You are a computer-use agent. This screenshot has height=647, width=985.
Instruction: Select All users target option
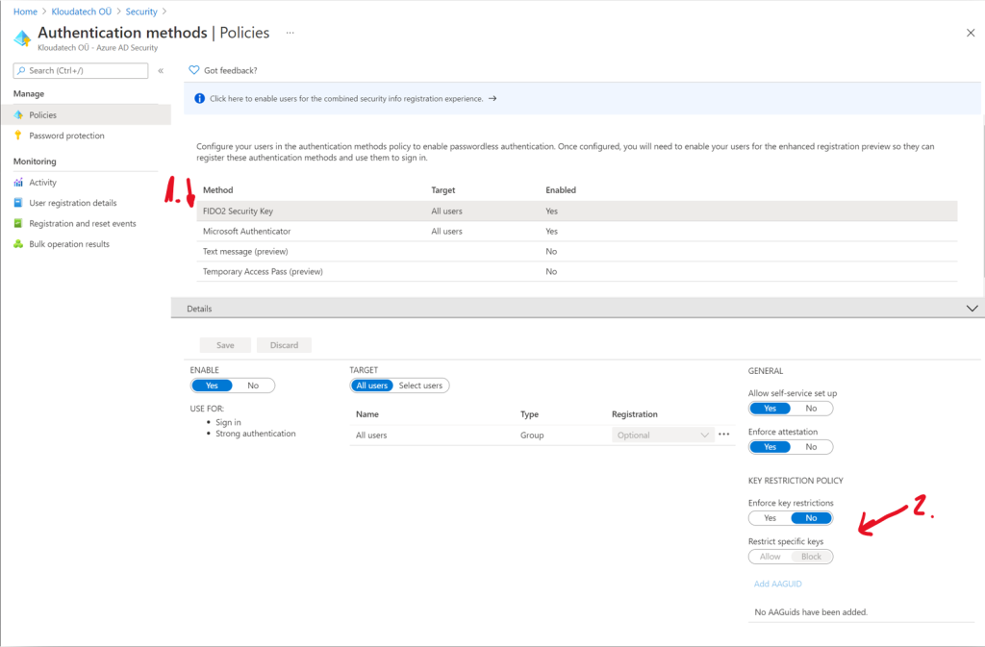[372, 386]
